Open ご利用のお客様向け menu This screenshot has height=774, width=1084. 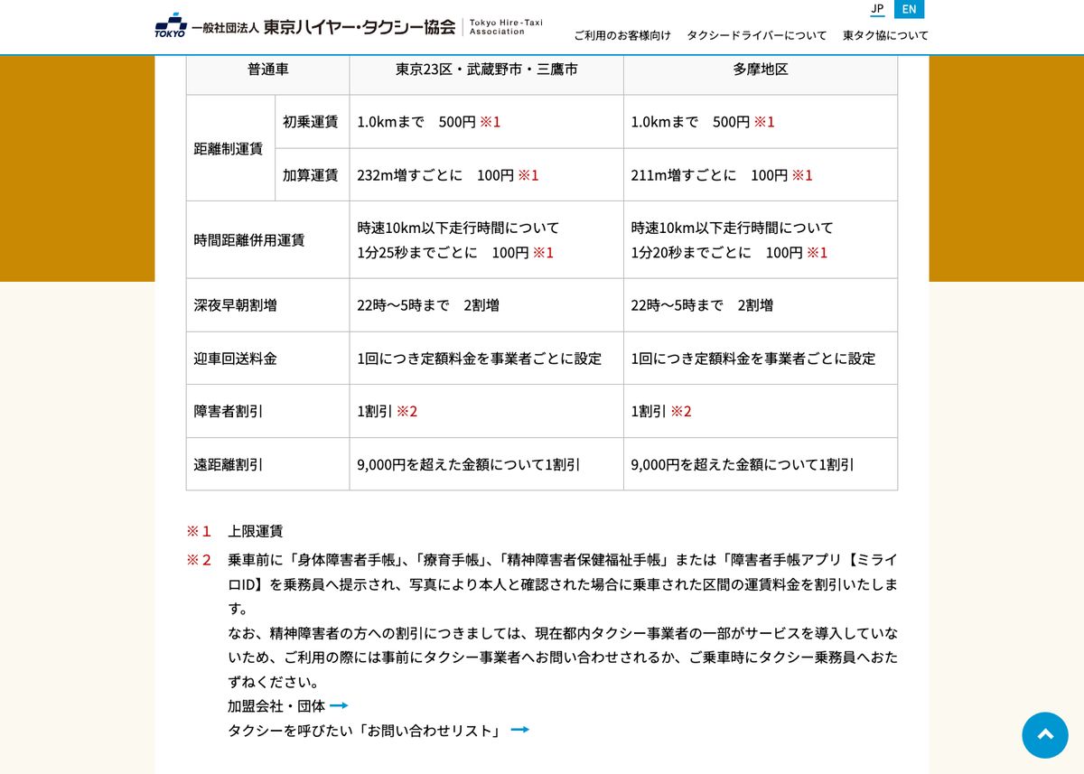(622, 36)
